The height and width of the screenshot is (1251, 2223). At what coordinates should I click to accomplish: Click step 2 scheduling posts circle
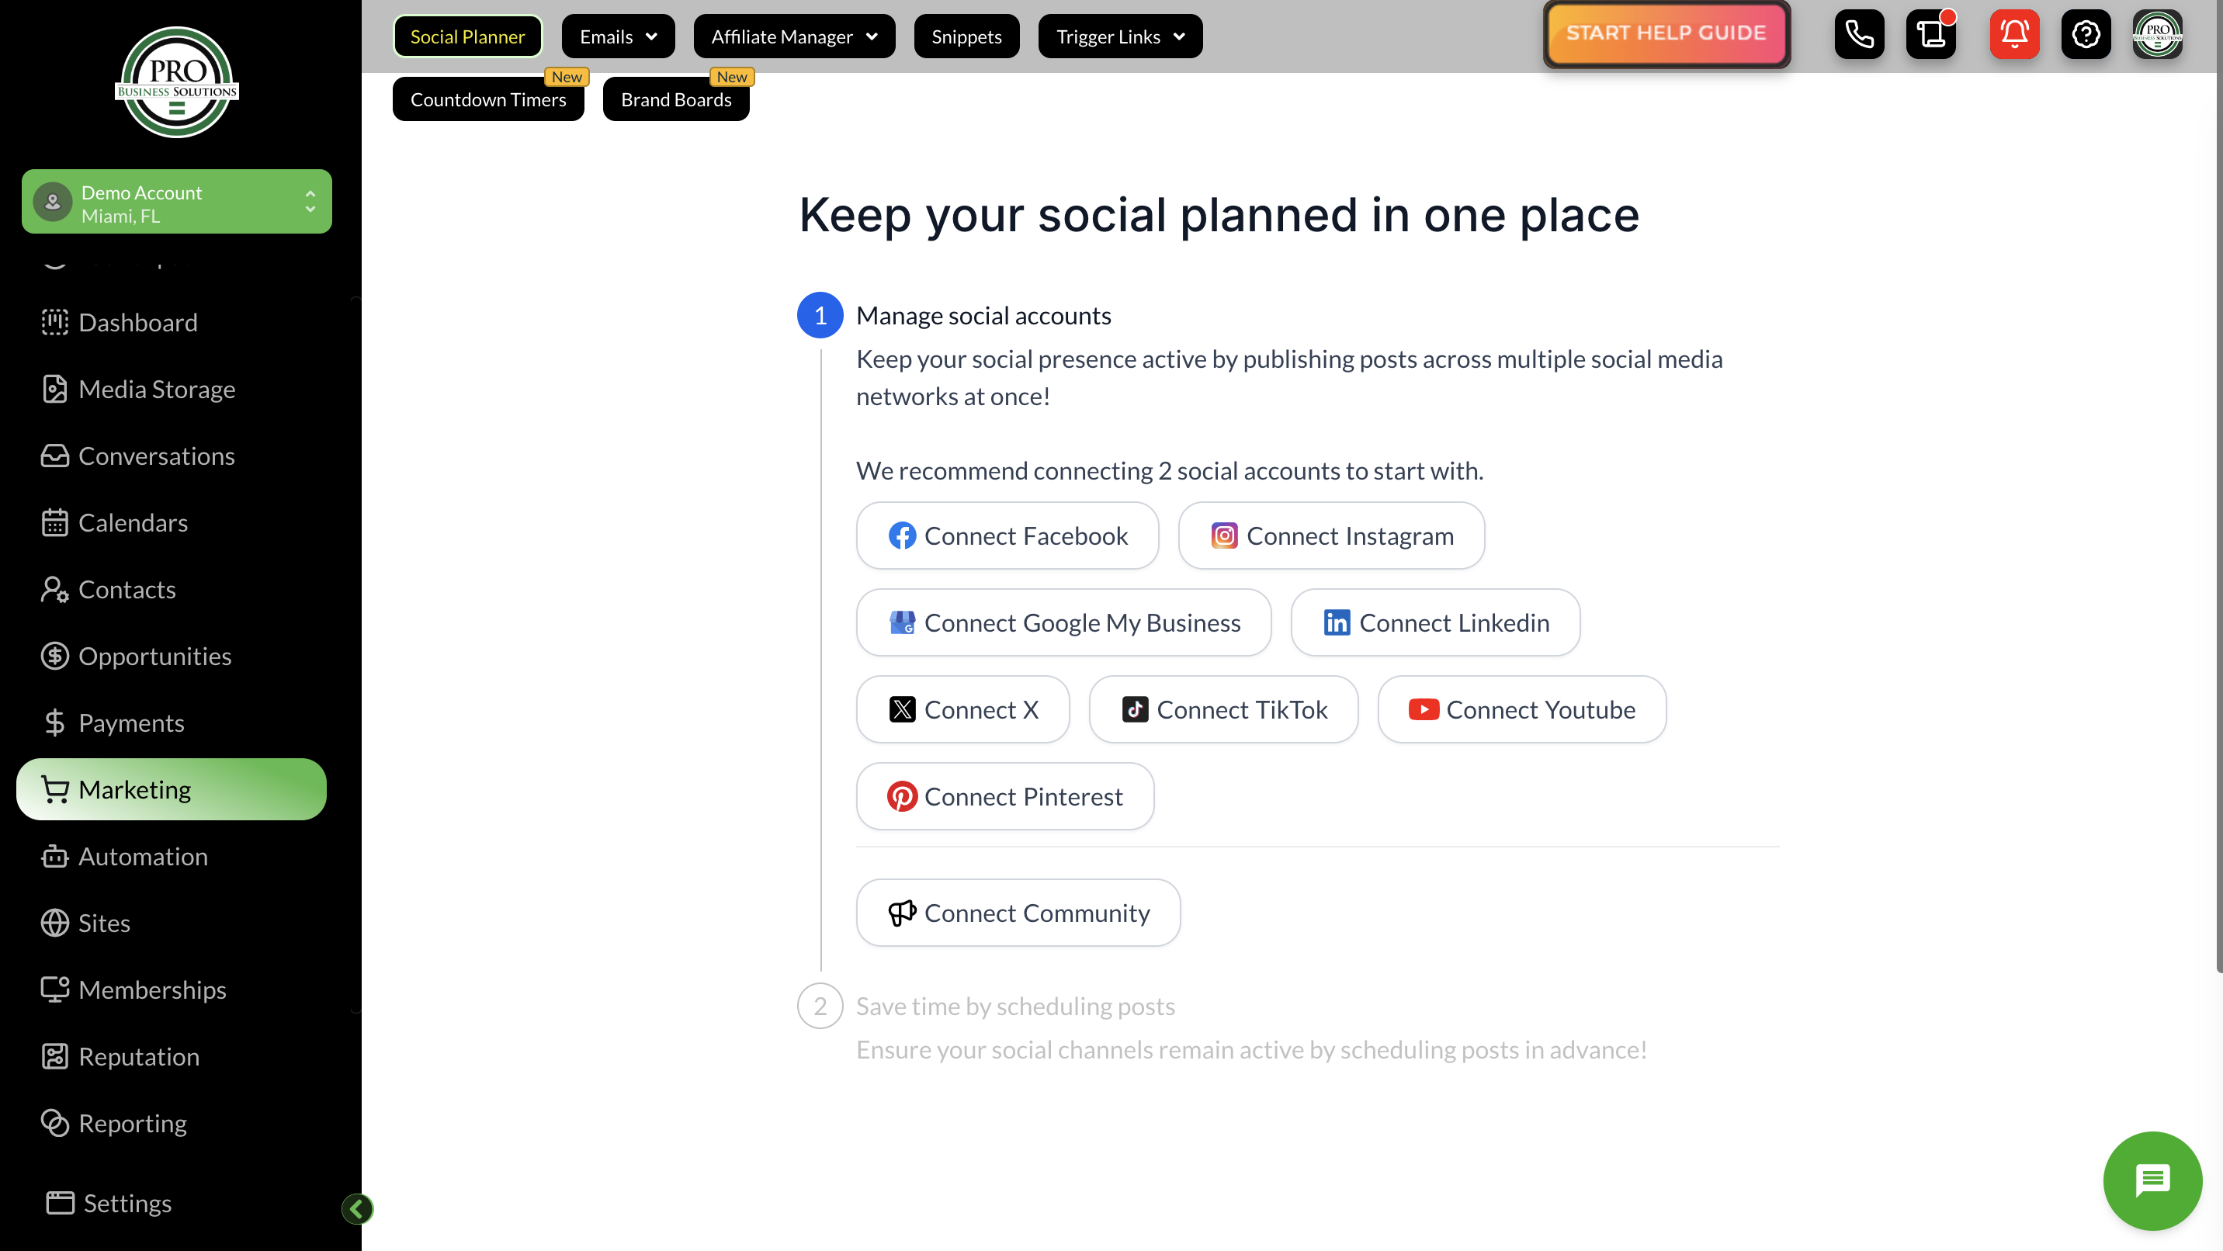click(819, 1006)
